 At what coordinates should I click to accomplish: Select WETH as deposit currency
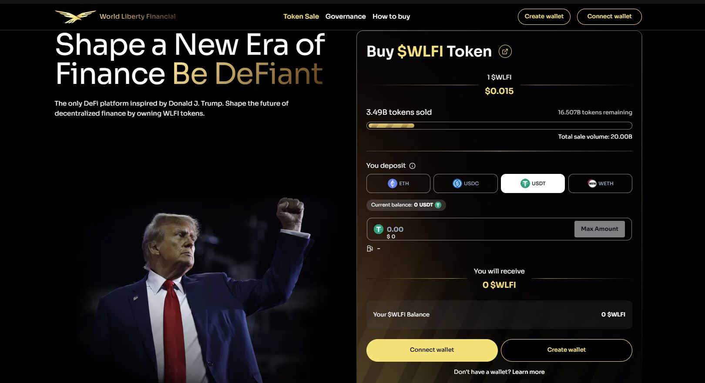point(600,183)
